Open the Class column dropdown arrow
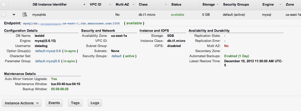This screenshot has height=111, width=301. coord(166,5)
